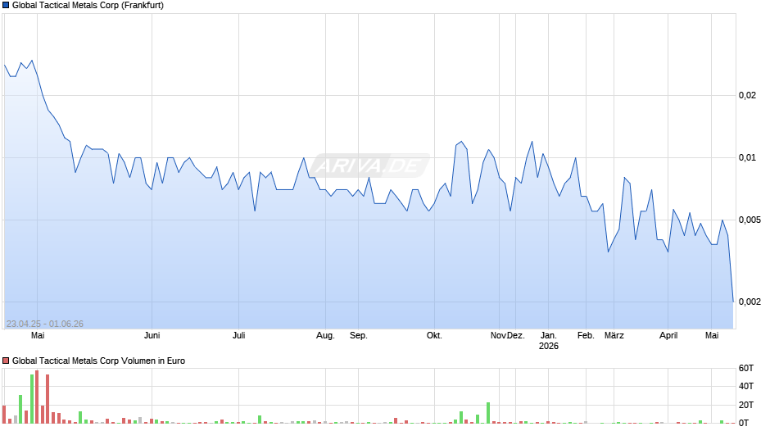Click the price axis label '0,01'
This screenshot has height=431, width=770.
(747, 158)
